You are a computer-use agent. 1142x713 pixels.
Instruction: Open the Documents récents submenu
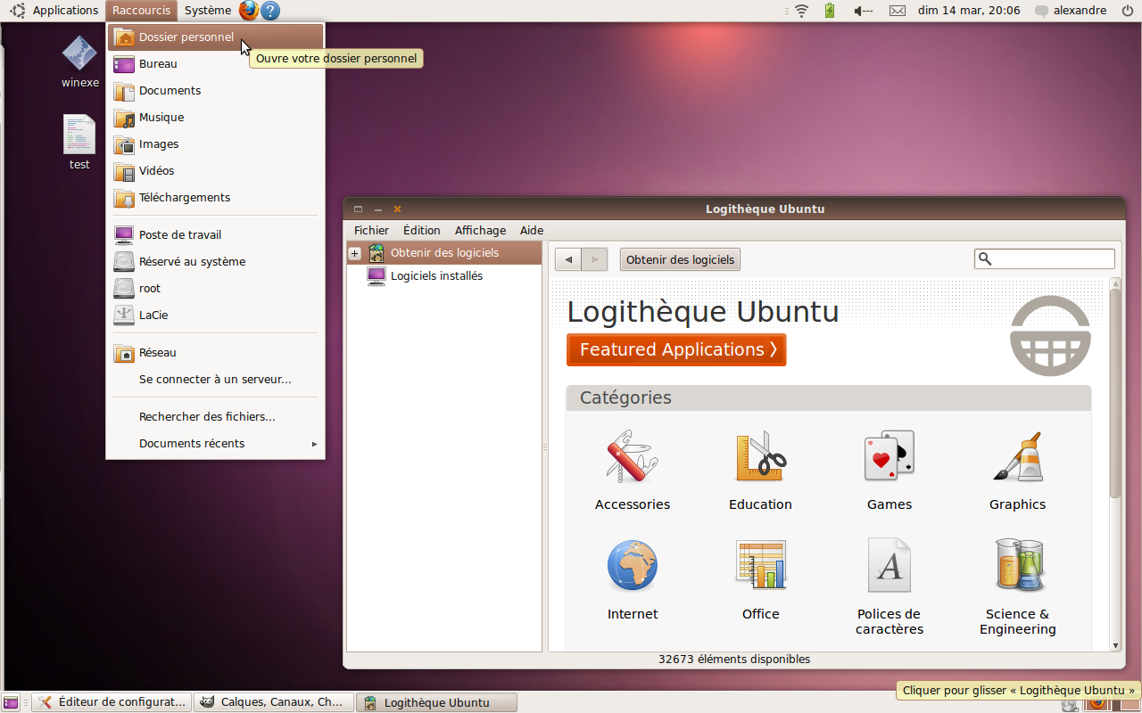[x=215, y=443]
